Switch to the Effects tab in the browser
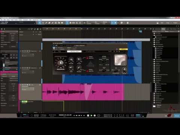The height and width of the screenshot is (135, 180). pyautogui.click(x=163, y=29)
